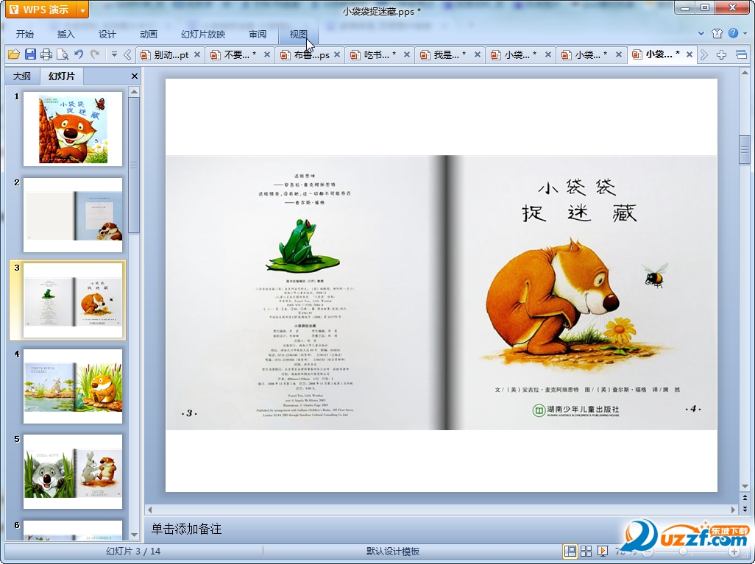Click horizontal scrollbar left arrow
The height and width of the screenshot is (564, 755).
click(149, 510)
